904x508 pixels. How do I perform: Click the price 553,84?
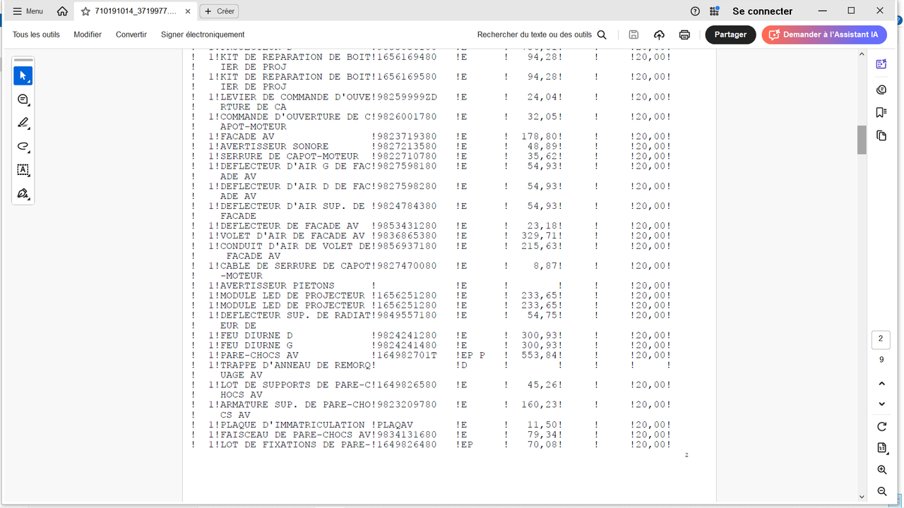(539, 356)
